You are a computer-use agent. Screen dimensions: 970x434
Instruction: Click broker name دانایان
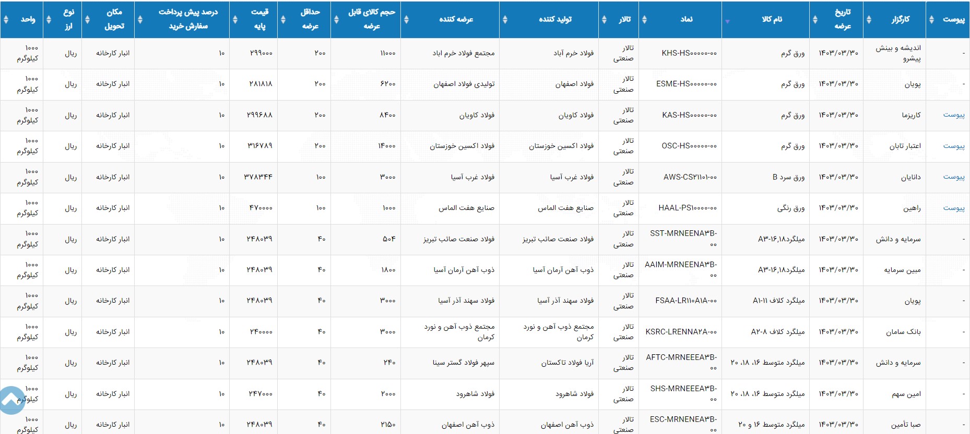910,177
